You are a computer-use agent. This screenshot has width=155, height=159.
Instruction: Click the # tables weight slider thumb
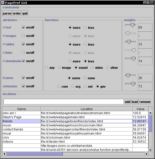click(x=129, y=42)
